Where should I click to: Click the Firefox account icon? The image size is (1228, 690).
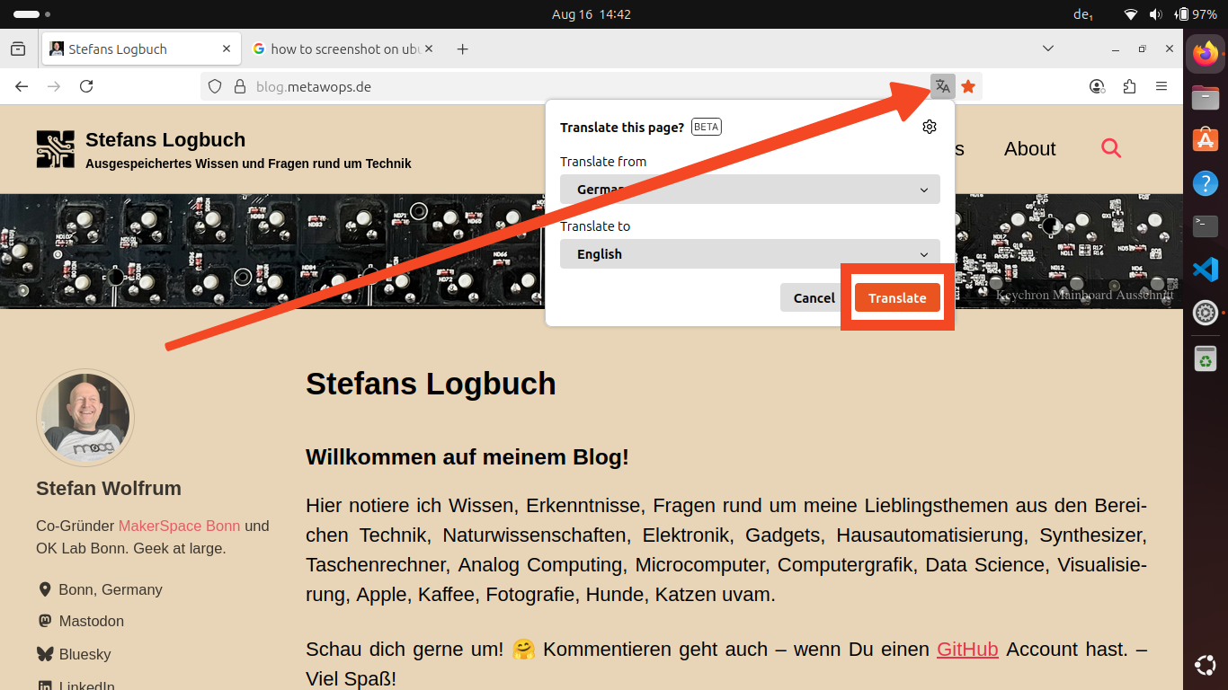point(1097,86)
